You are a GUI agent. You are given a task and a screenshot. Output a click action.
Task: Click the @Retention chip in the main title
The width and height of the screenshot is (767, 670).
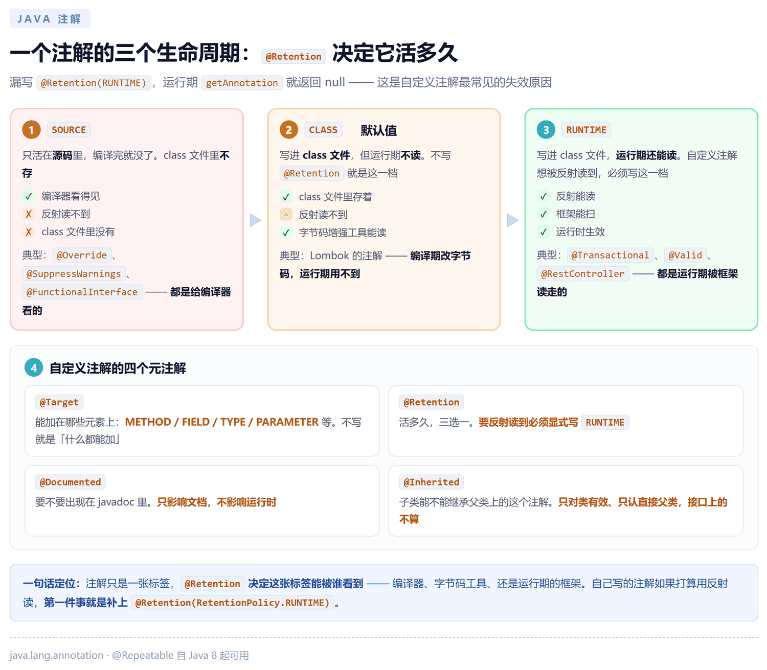294,56
